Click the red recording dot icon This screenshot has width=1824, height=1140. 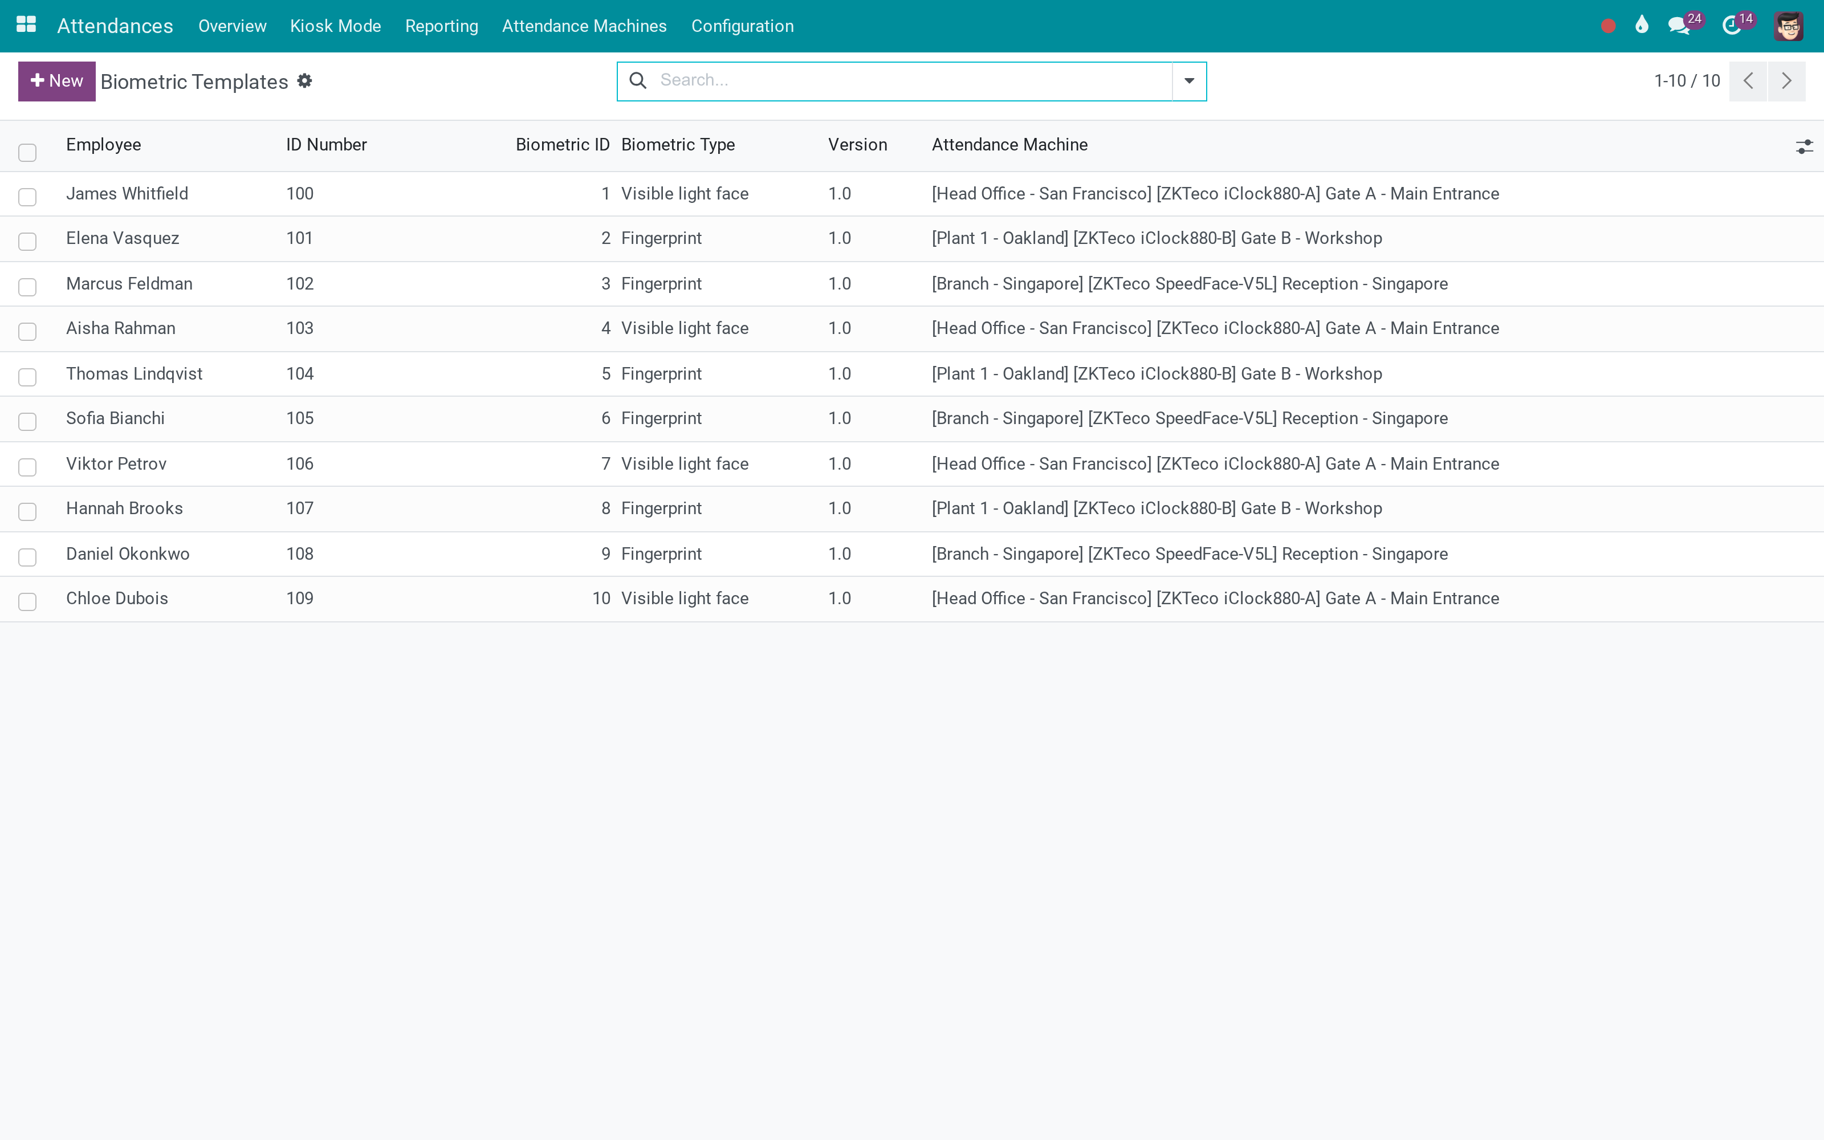(1607, 26)
